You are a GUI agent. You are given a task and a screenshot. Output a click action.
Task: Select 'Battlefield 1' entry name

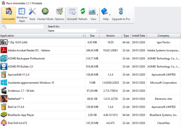(x=16, y=99)
